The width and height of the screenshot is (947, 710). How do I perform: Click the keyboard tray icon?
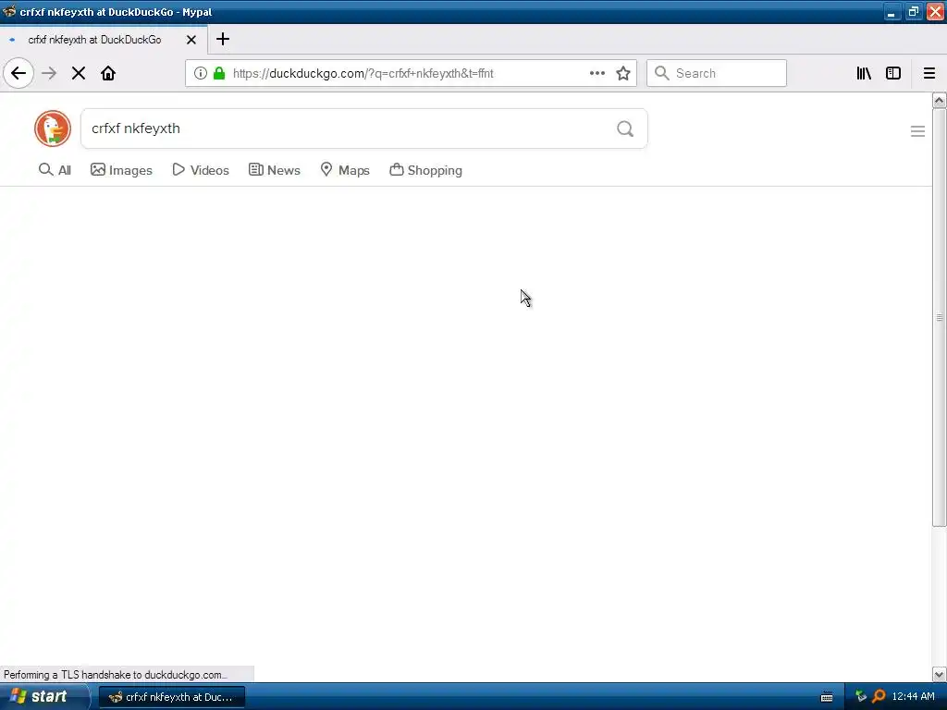tap(827, 697)
